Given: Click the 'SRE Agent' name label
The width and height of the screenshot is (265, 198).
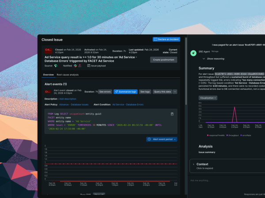Looking at the screenshot, I should (x=204, y=51).
